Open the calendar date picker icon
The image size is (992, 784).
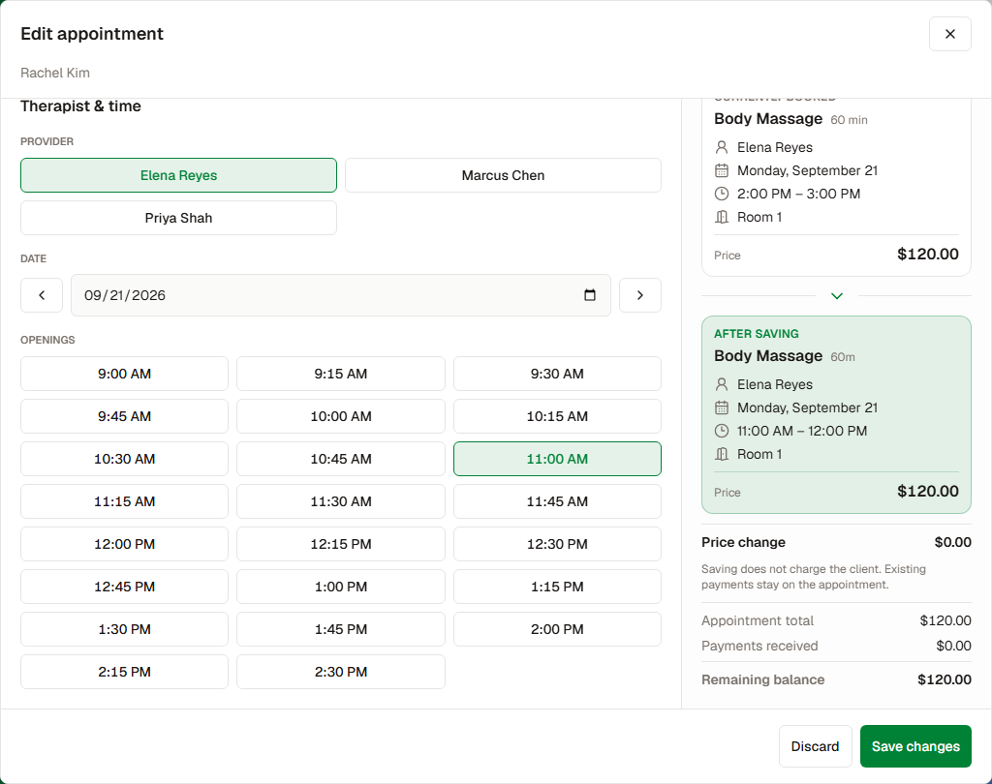tap(590, 295)
